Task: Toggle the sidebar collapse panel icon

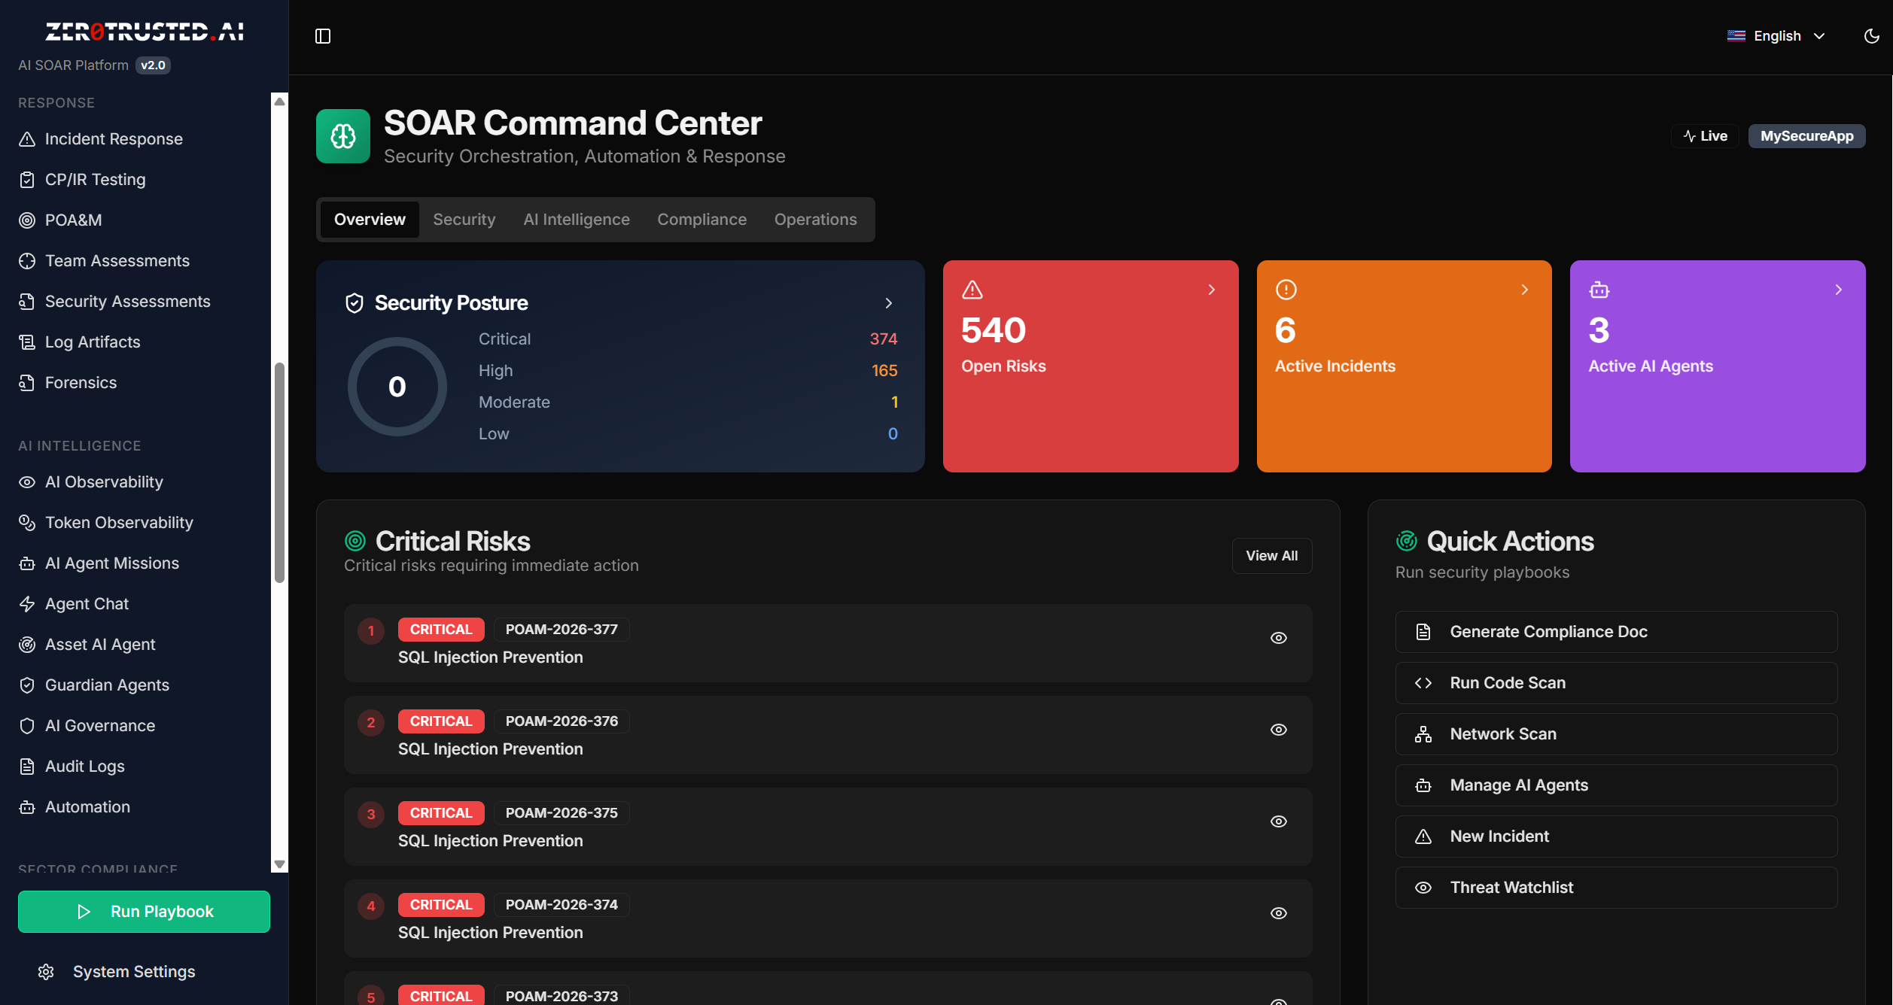Action: pos(323,36)
